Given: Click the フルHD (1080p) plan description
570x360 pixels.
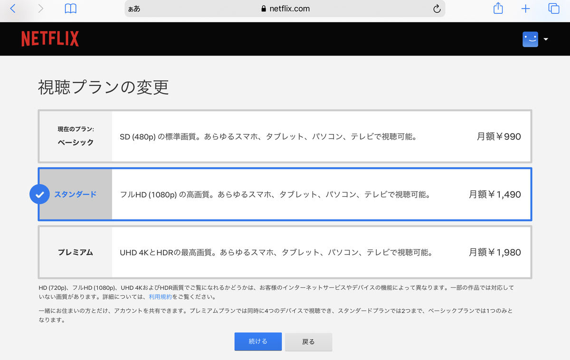Looking at the screenshot, I should click(275, 194).
